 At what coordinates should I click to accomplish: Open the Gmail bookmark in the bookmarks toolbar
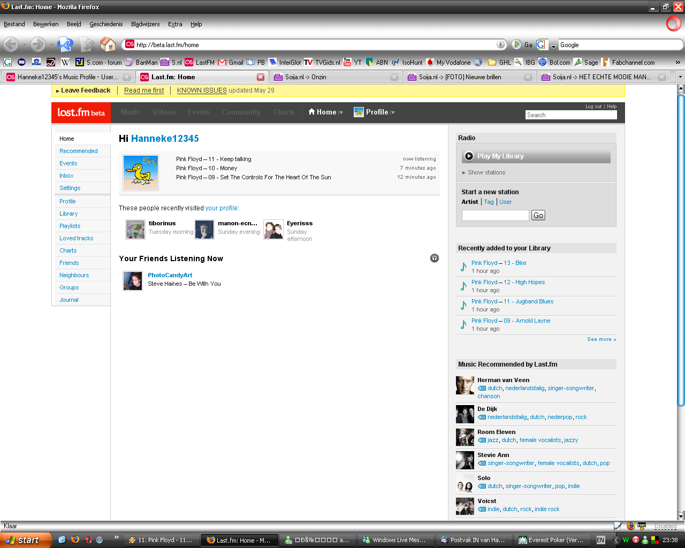[231, 62]
